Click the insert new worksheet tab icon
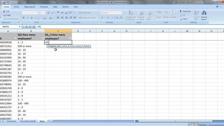224x126 pixels. (x=49, y=121)
